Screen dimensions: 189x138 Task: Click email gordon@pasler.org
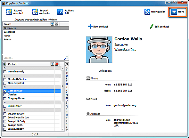pyautogui.click(x=125, y=105)
